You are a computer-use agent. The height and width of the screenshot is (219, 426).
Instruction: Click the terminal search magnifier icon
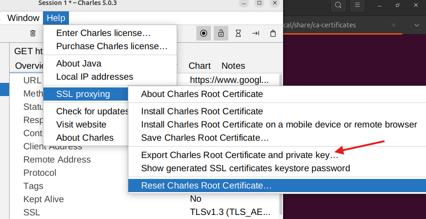tap(338, 5)
